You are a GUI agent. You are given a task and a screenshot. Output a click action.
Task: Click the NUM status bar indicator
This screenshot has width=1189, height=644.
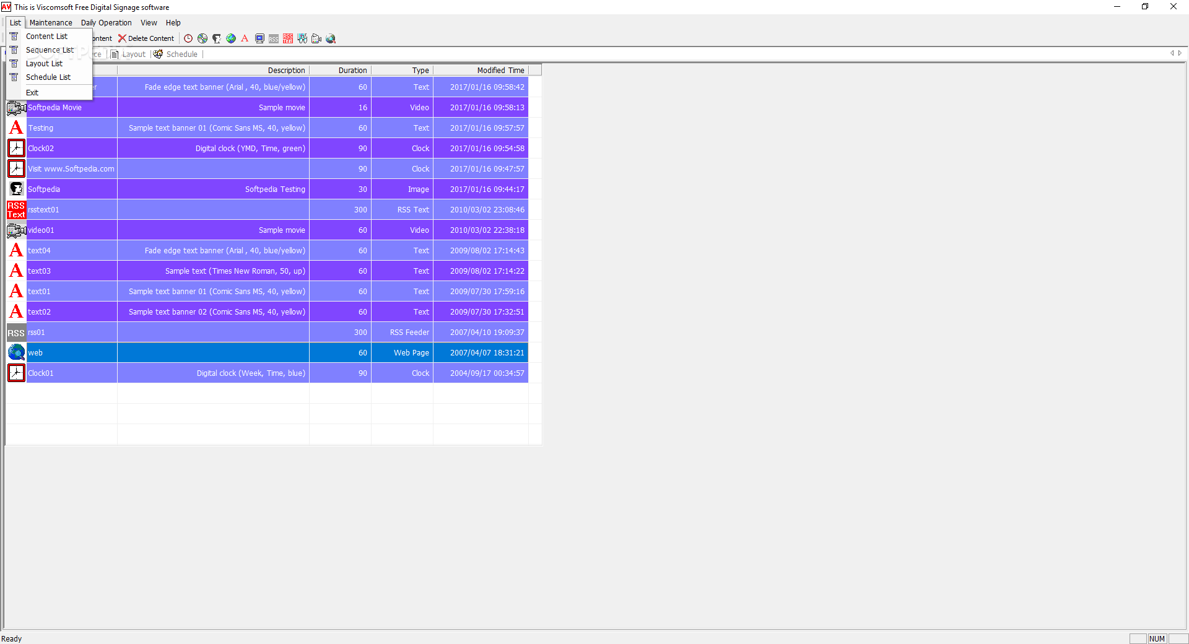click(x=1157, y=638)
